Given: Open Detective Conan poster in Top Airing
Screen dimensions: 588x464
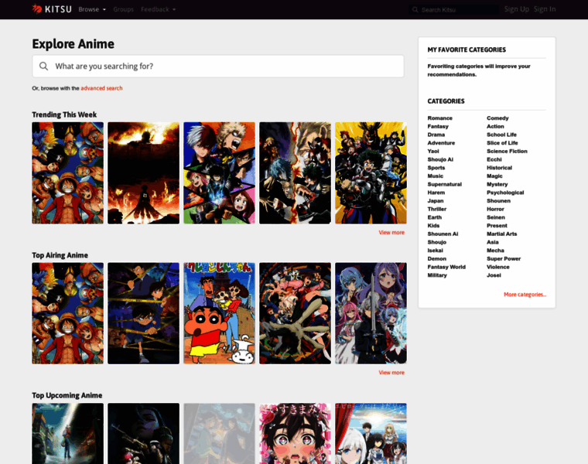Looking at the screenshot, I should click(x=143, y=313).
